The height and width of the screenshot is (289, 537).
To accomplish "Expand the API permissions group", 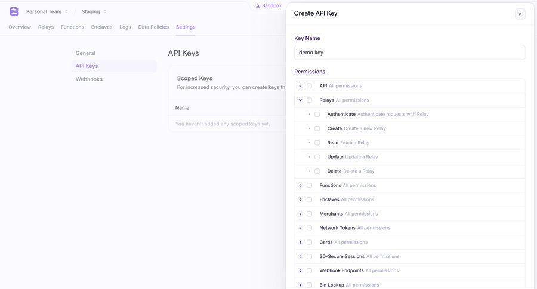I will 300,86.
